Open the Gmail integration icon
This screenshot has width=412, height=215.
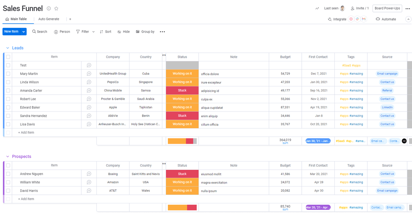[x=364, y=19]
